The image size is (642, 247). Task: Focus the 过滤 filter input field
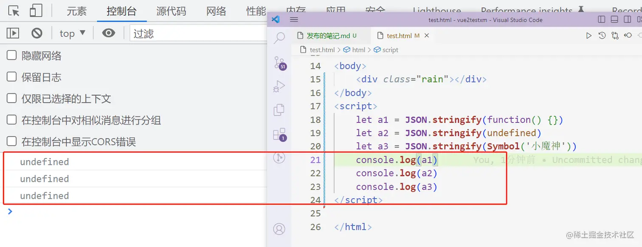(x=198, y=33)
